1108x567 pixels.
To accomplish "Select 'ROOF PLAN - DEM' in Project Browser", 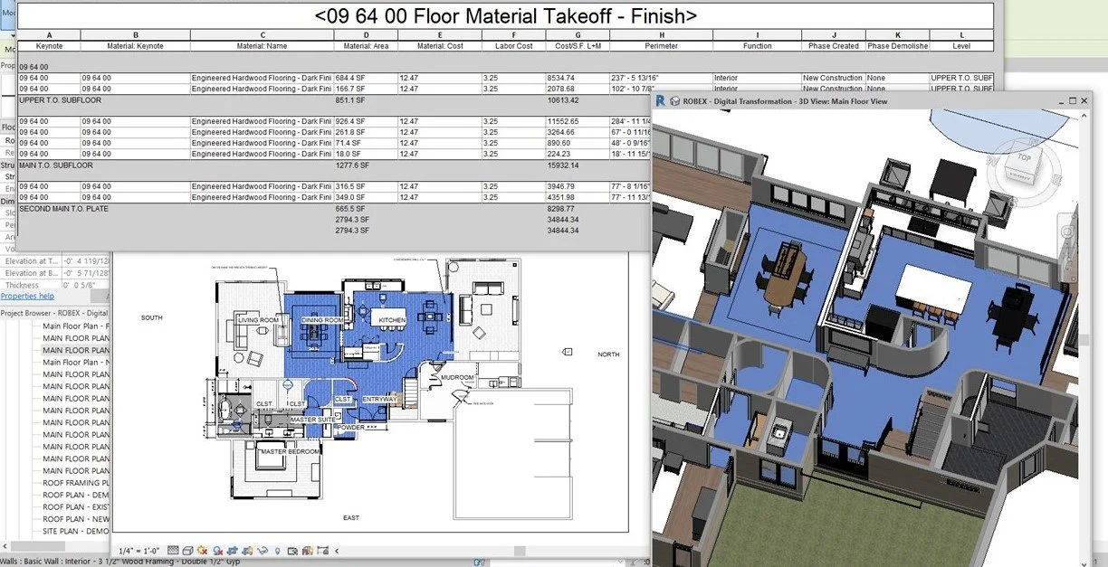I will pos(77,495).
